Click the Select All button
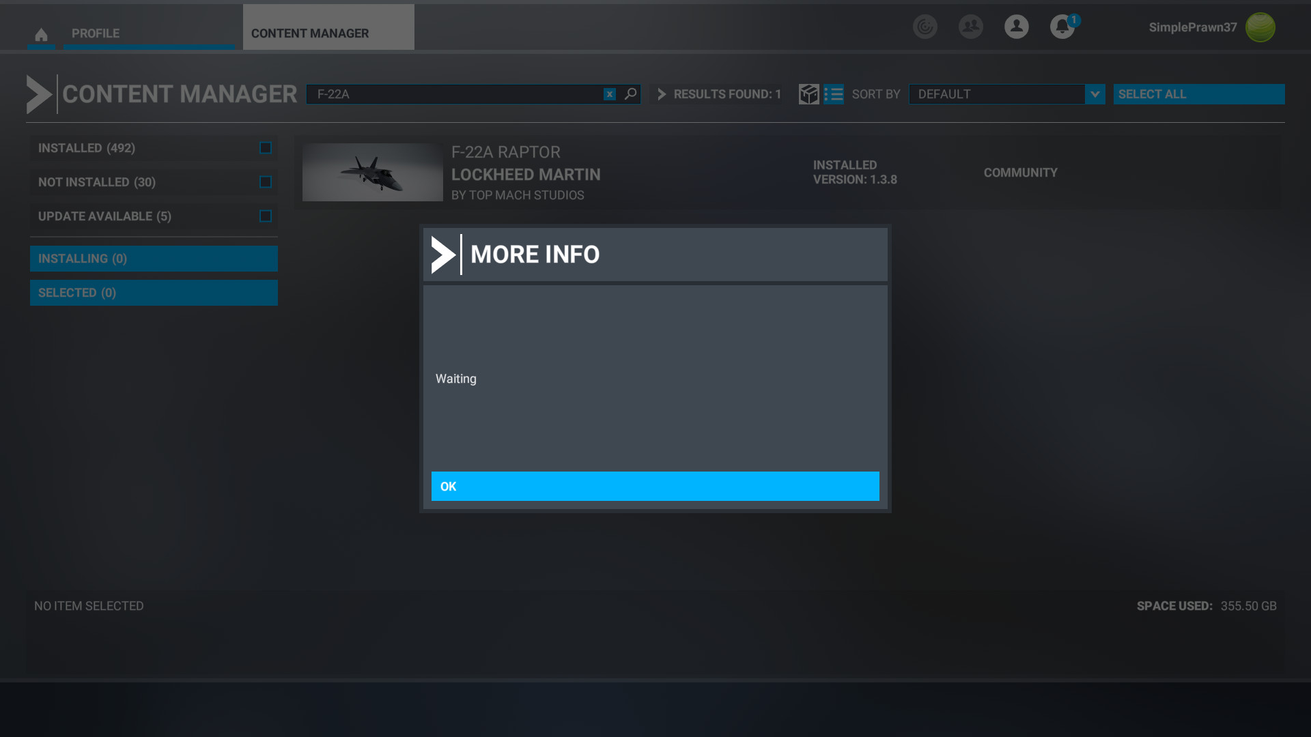 point(1198,94)
